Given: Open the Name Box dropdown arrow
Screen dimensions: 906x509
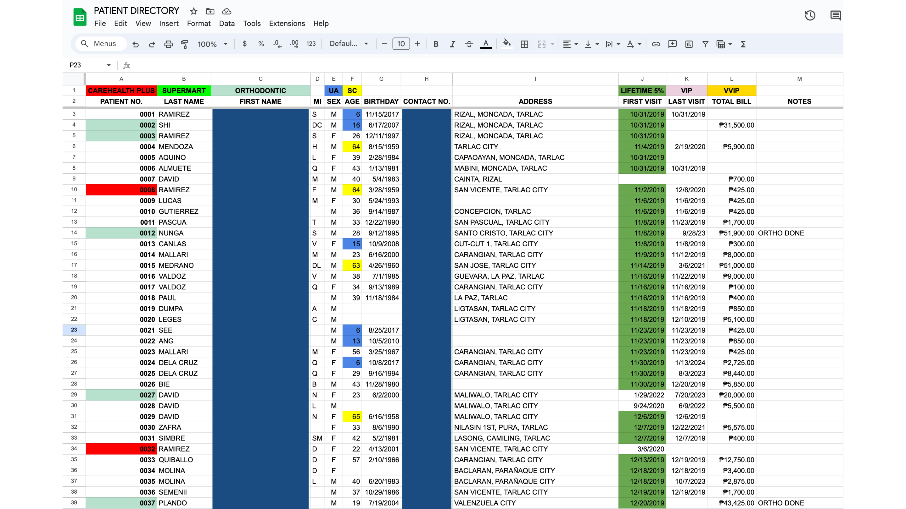Looking at the screenshot, I should pyautogui.click(x=109, y=65).
